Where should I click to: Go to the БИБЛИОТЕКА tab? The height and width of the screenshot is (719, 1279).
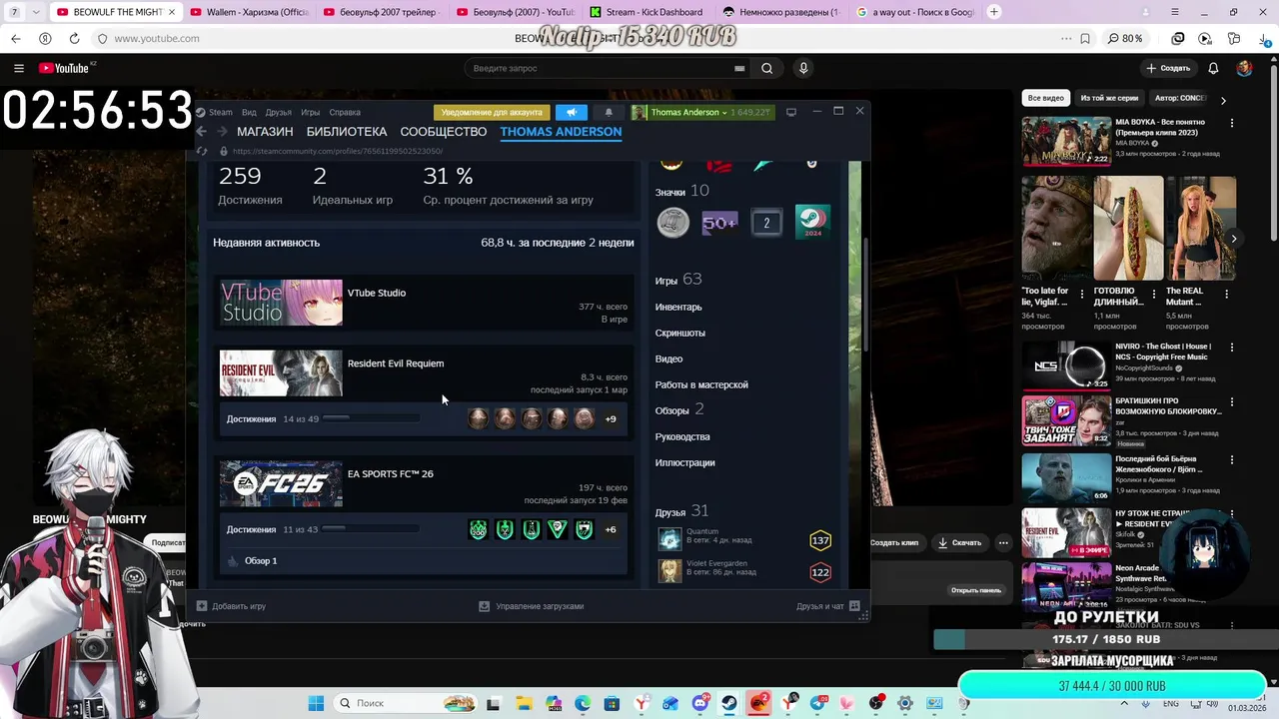pyautogui.click(x=347, y=132)
